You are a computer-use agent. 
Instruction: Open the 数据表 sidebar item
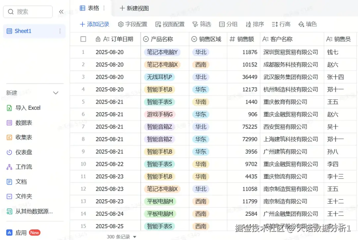tap(24, 122)
